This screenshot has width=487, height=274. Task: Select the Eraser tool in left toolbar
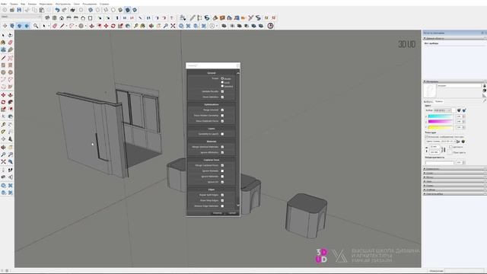10,43
